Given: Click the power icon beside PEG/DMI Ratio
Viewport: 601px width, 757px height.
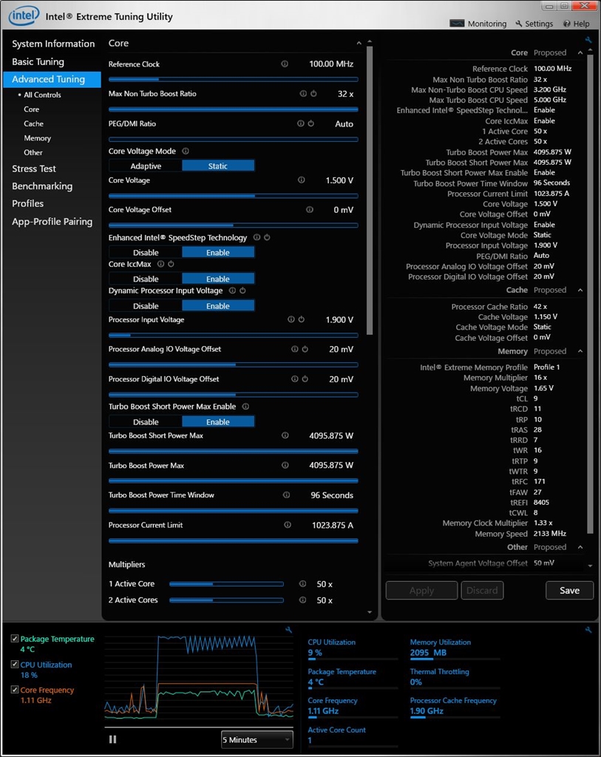Looking at the screenshot, I should click(311, 123).
